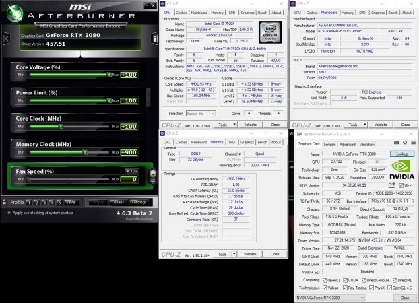Click Validate in the Memory CPU-Z window

[250, 254]
